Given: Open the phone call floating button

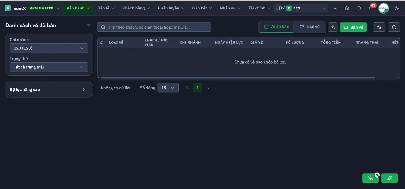Looking at the screenshot, I should click(371, 178).
